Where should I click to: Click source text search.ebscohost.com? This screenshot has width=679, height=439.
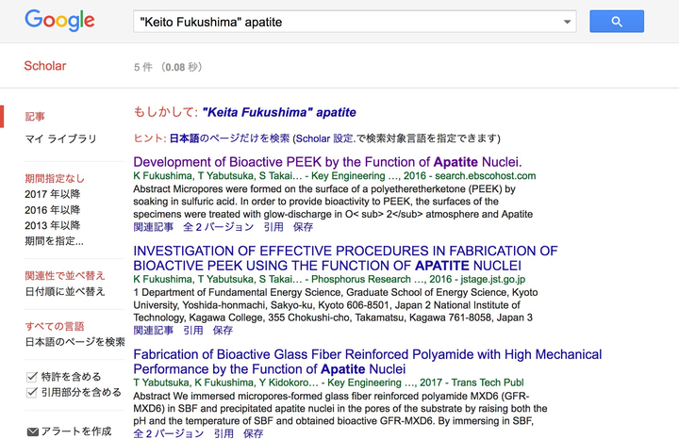pyautogui.click(x=486, y=176)
